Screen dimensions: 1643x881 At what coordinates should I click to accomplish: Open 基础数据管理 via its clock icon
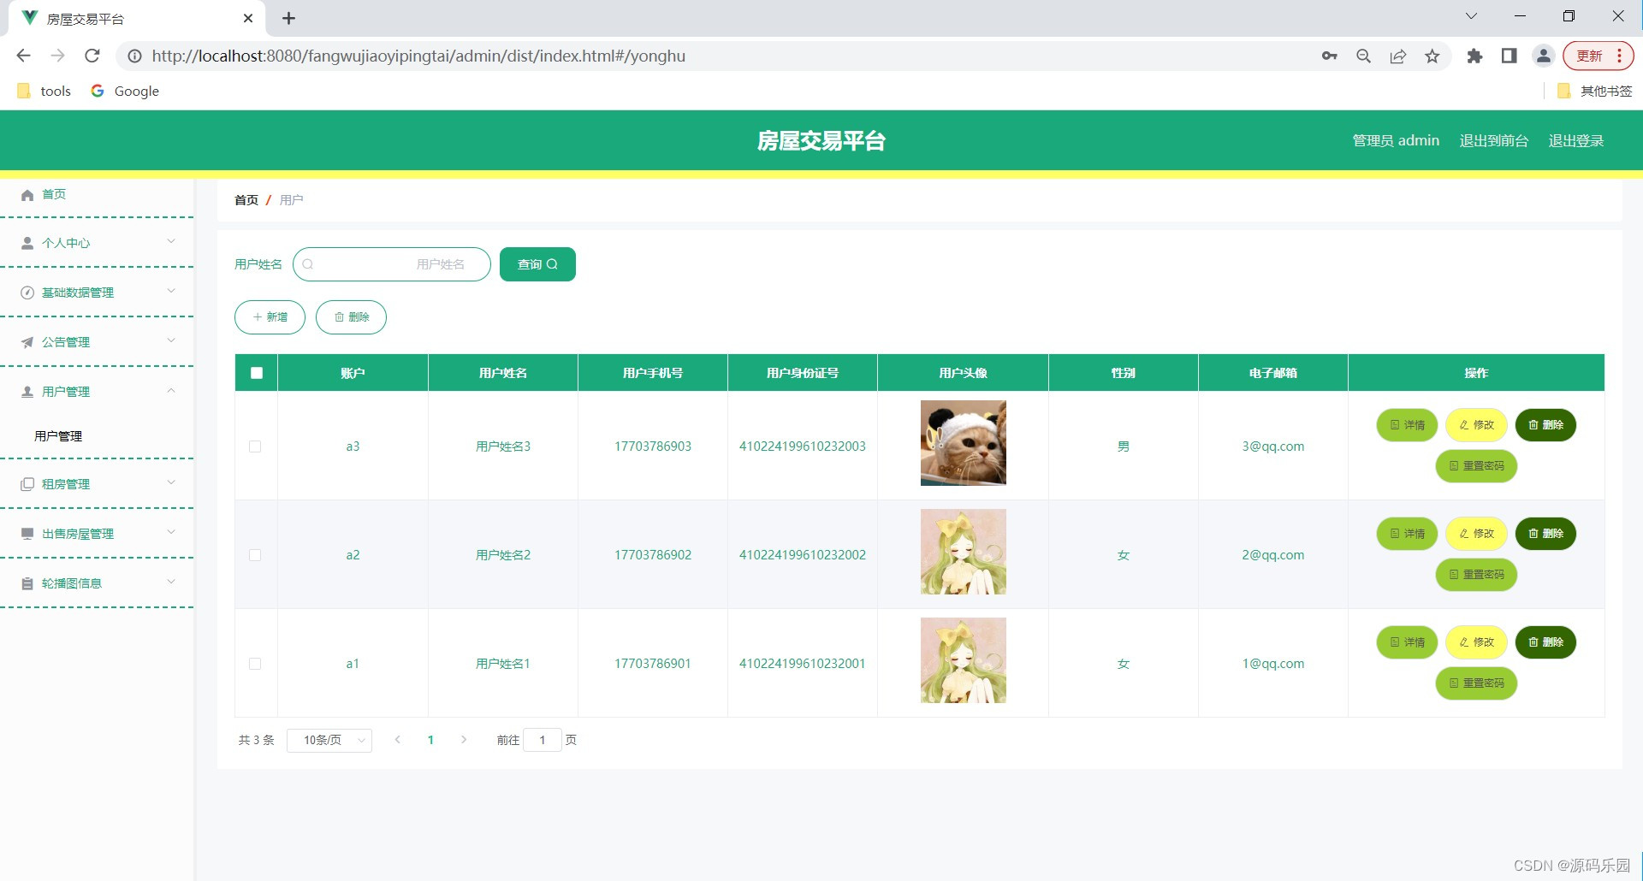[x=27, y=292]
